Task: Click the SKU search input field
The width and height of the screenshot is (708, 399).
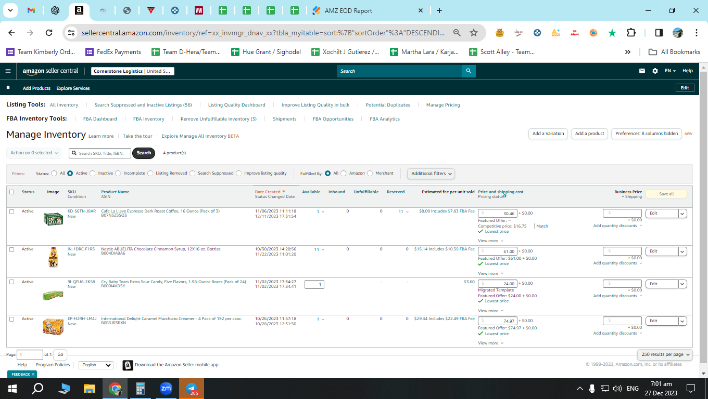Action: 100,153
